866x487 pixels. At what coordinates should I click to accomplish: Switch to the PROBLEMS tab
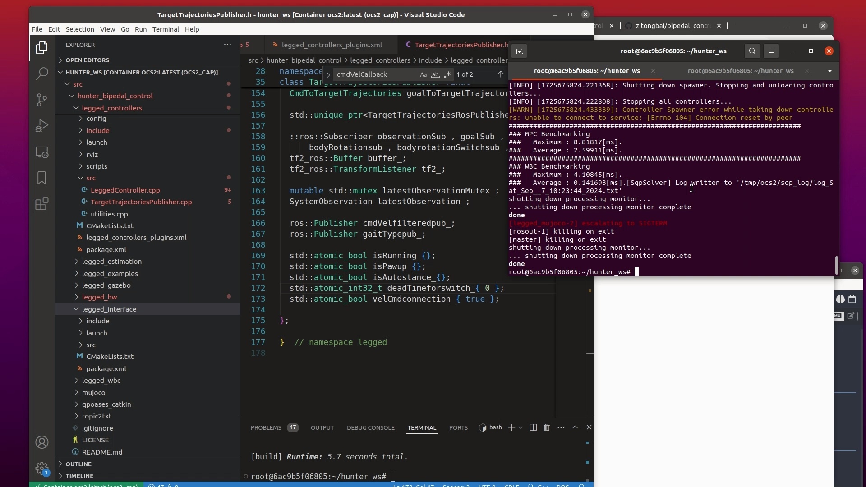(266, 427)
